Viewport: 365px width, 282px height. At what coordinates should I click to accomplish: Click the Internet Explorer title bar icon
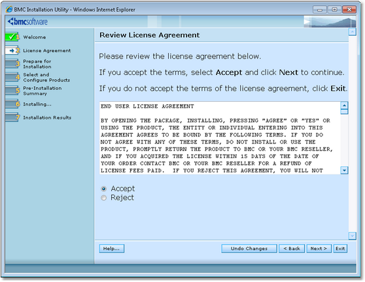(x=9, y=10)
